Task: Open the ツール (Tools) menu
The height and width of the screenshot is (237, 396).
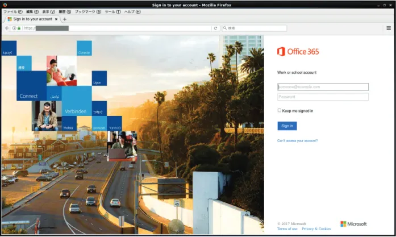Action: coord(112,11)
